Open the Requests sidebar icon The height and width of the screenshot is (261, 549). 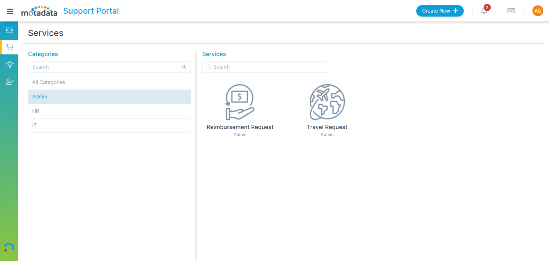(x=9, y=30)
